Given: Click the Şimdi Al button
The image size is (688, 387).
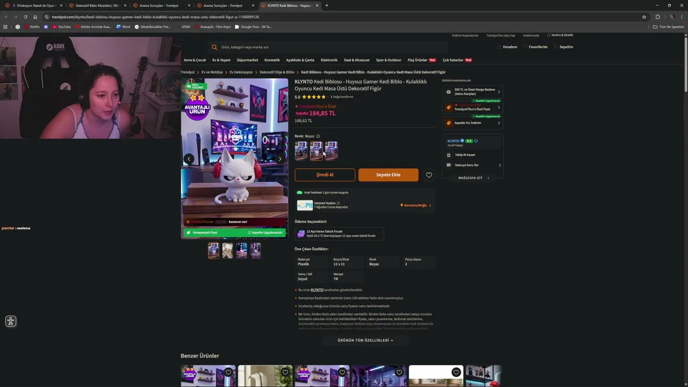Looking at the screenshot, I should point(325,175).
